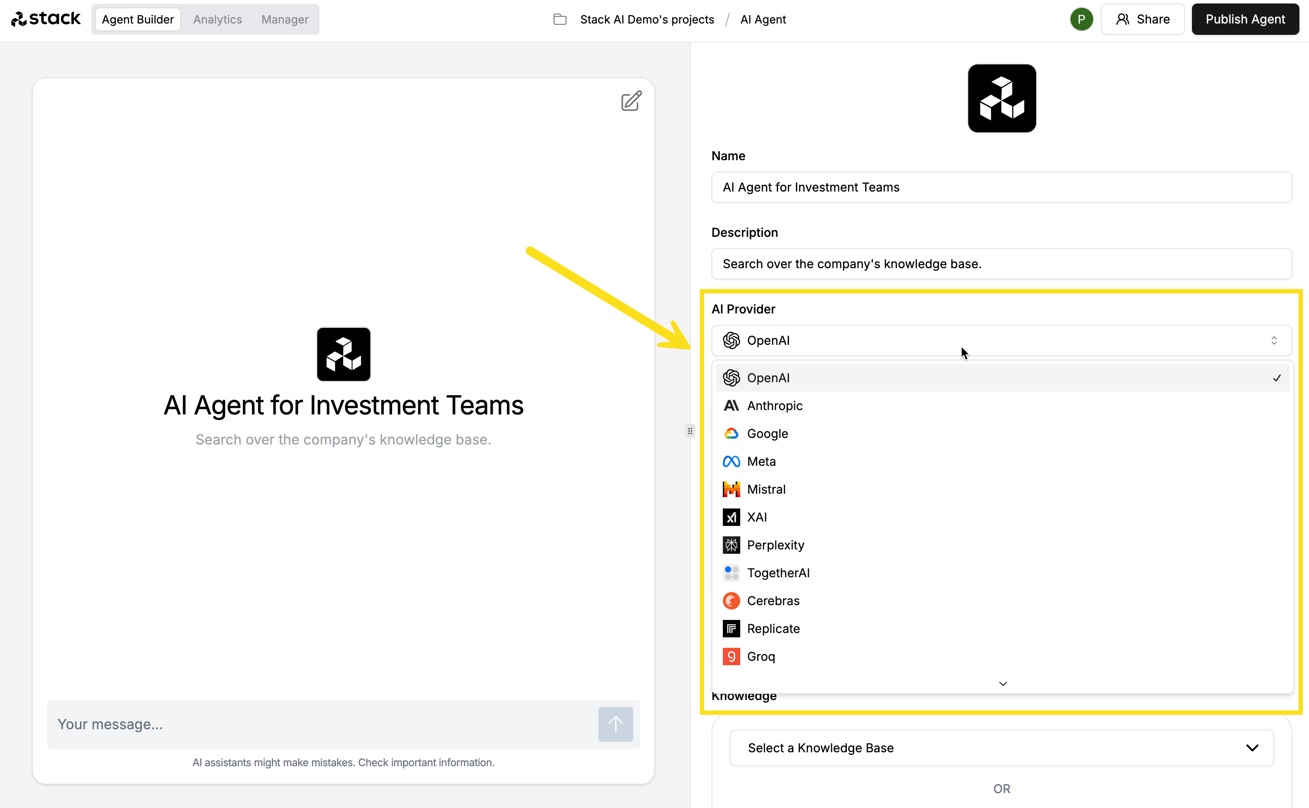Click the Your message text box
The height and width of the screenshot is (808, 1309).
[322, 724]
